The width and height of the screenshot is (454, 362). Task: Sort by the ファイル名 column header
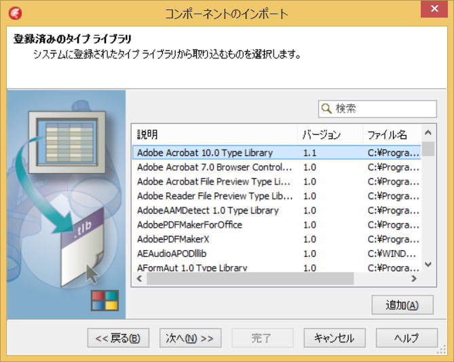pyautogui.click(x=392, y=135)
